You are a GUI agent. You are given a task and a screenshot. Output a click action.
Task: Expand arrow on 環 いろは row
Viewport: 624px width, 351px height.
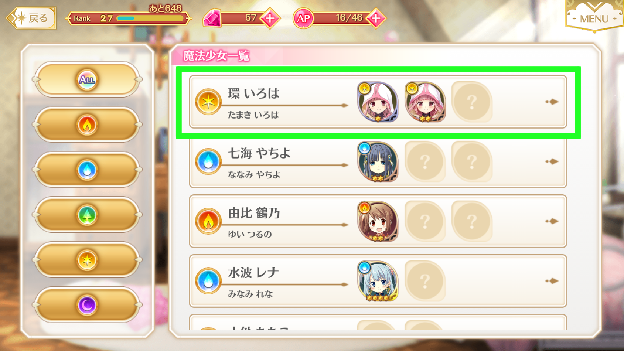[552, 102]
